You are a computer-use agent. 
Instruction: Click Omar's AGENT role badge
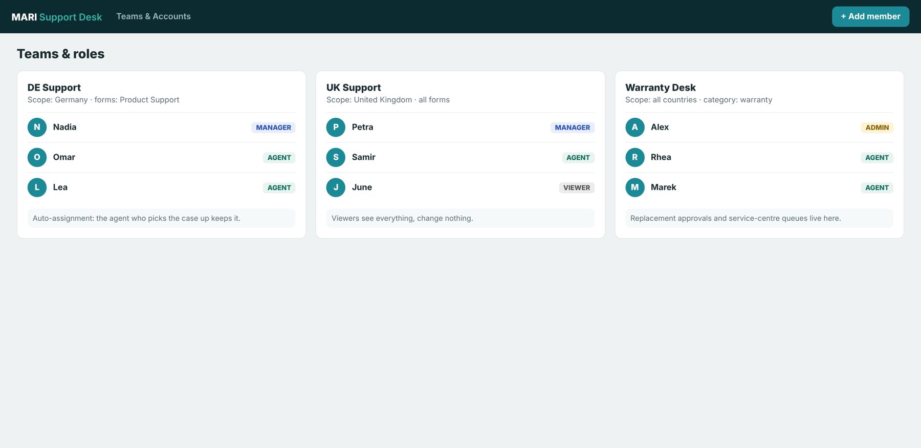(279, 158)
